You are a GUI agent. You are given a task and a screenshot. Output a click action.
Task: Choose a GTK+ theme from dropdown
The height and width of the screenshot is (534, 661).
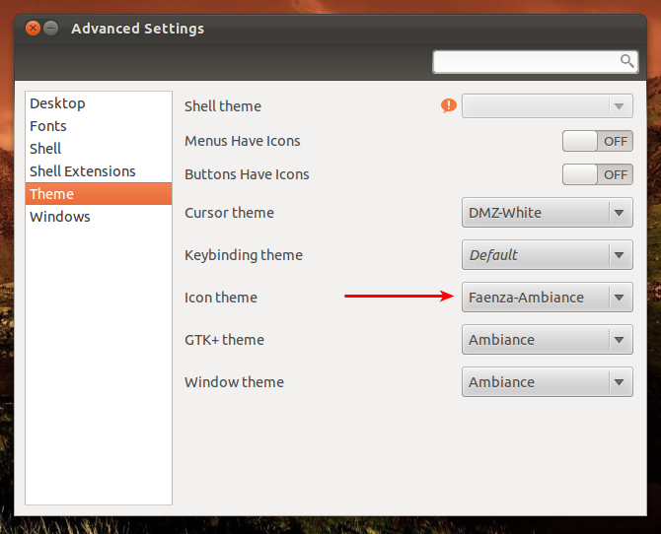[x=547, y=340]
